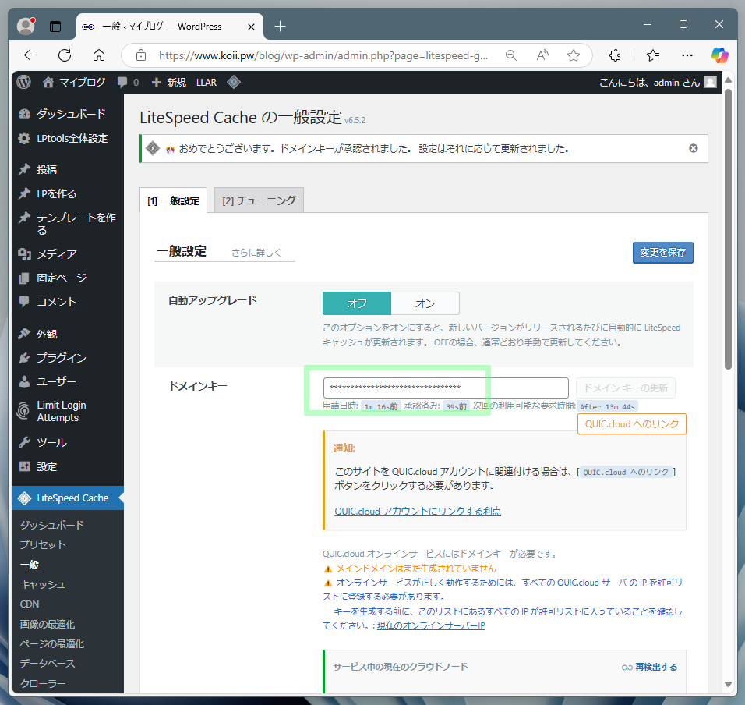The height and width of the screenshot is (705, 745).
Task: Click LLAR in admin bar
Action: [207, 82]
